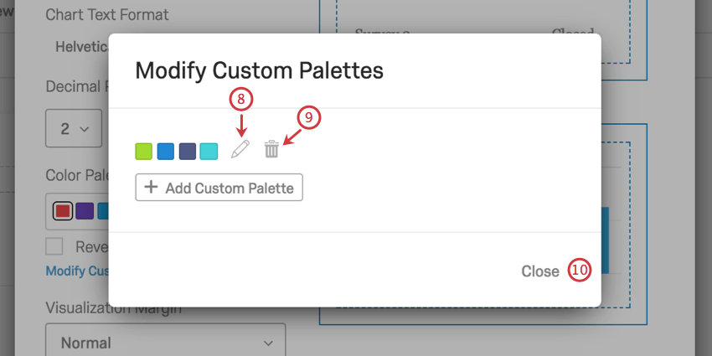Image resolution: width=712 pixels, height=356 pixels.
Task: Click the blue chart bar behind the dialog
Action: coord(605,243)
